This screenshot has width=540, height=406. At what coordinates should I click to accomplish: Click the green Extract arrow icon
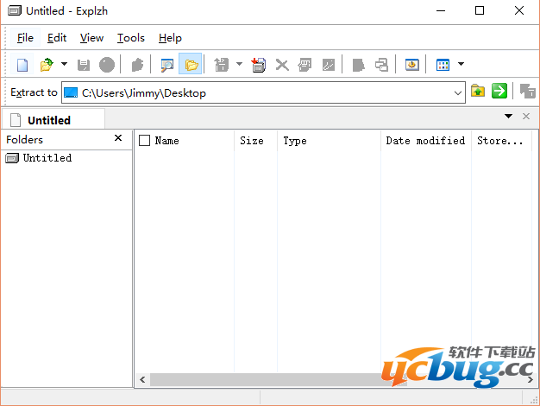coord(499,92)
